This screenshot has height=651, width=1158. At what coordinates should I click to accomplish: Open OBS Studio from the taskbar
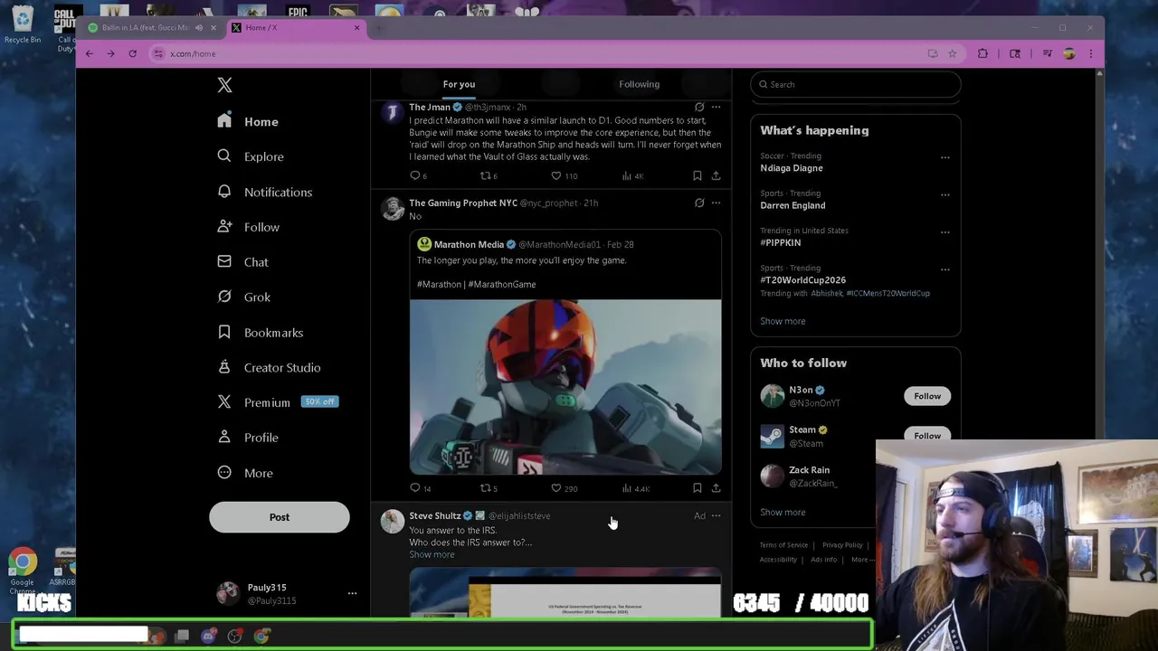pyautogui.click(x=235, y=637)
